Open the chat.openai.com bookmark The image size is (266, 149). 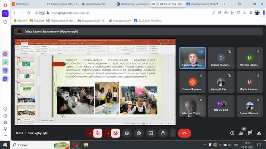[120, 20]
